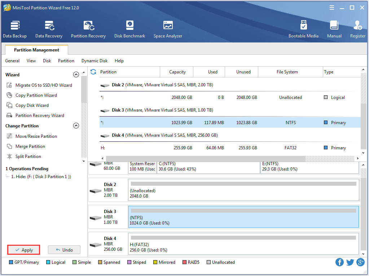Click the Split Partition icon
Image resolution: width=369 pixels, height=276 pixels.
[9, 157]
